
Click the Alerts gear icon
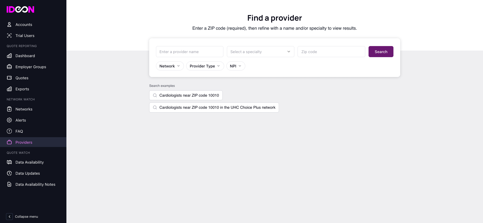tap(9, 120)
